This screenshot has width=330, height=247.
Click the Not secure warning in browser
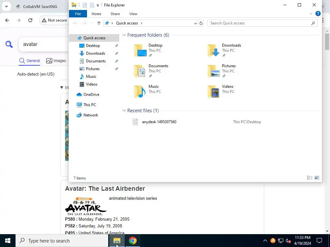(x=54, y=20)
